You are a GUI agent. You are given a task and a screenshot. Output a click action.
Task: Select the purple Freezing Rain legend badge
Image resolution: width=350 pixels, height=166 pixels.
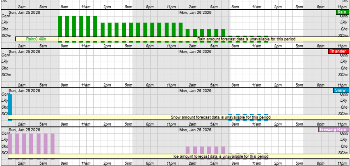click(x=333, y=129)
